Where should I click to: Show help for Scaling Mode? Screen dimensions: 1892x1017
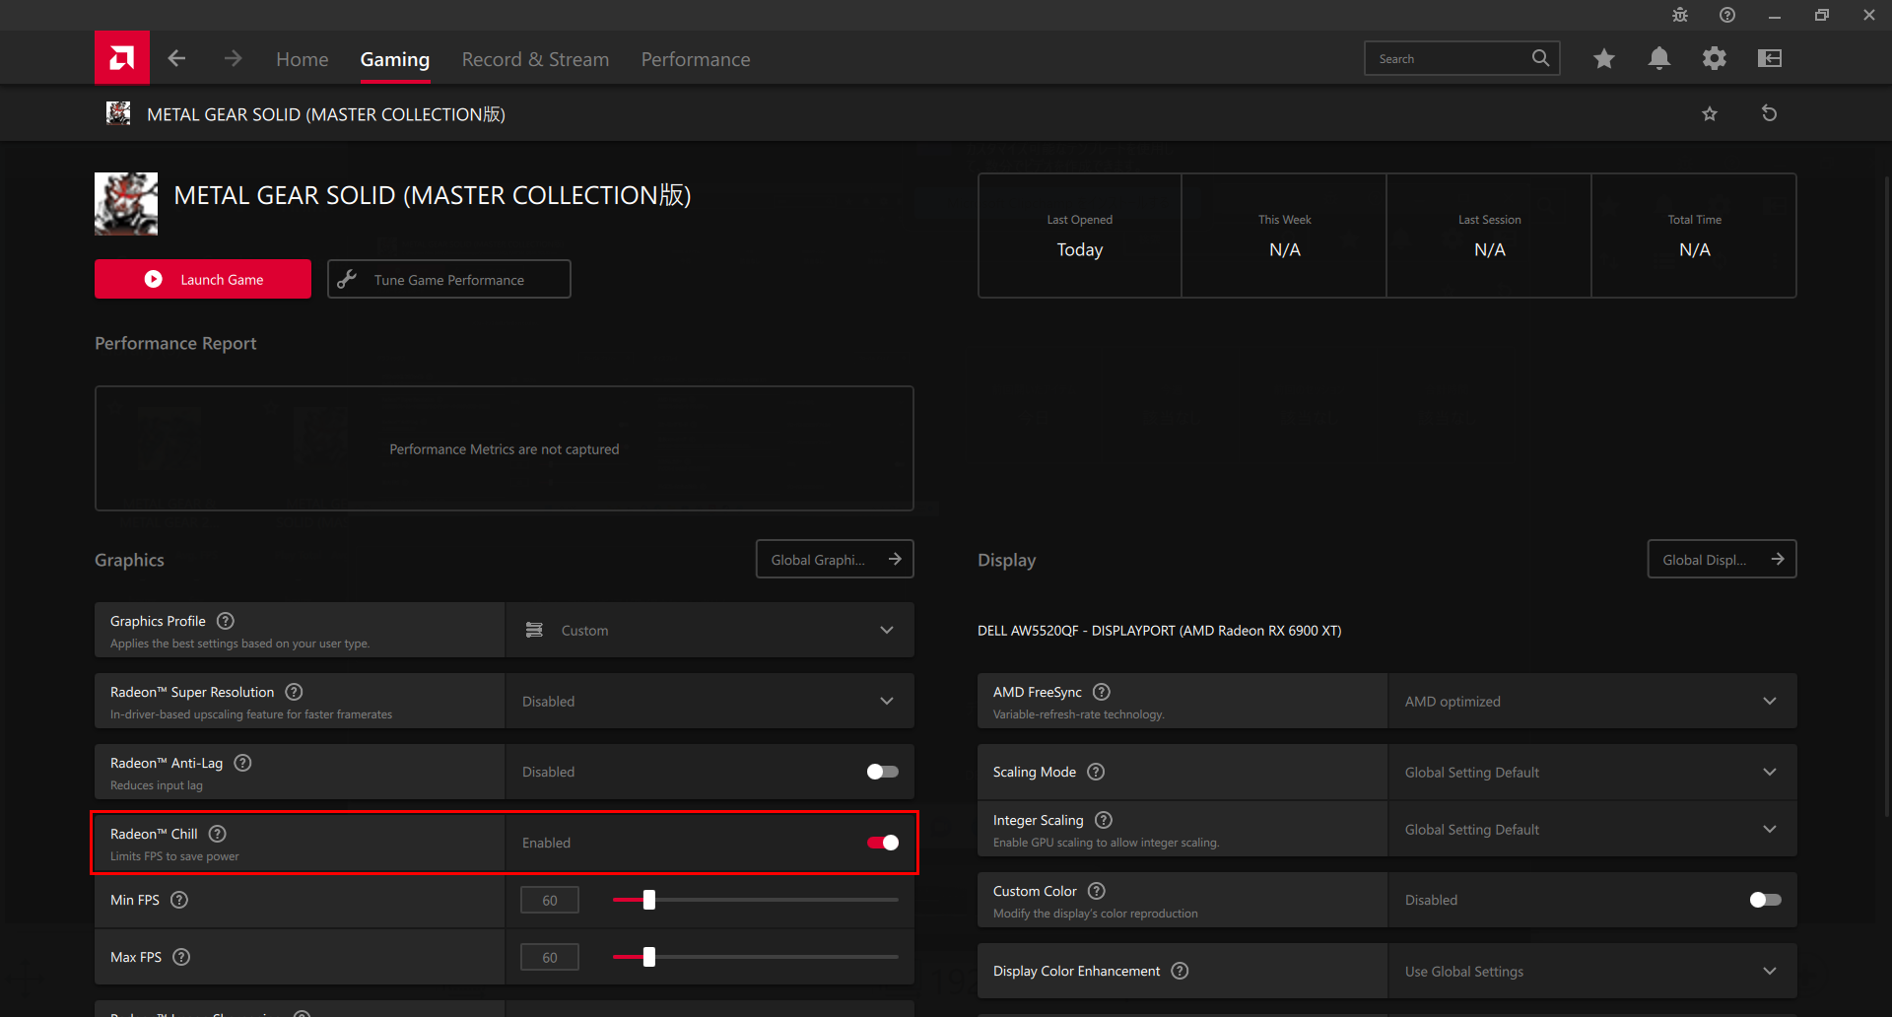1096,772
